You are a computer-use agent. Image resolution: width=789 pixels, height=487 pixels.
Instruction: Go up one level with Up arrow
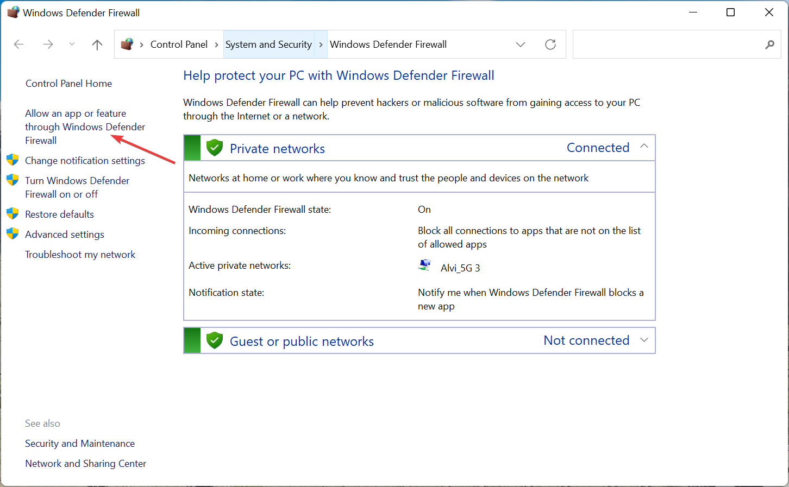[x=97, y=45]
